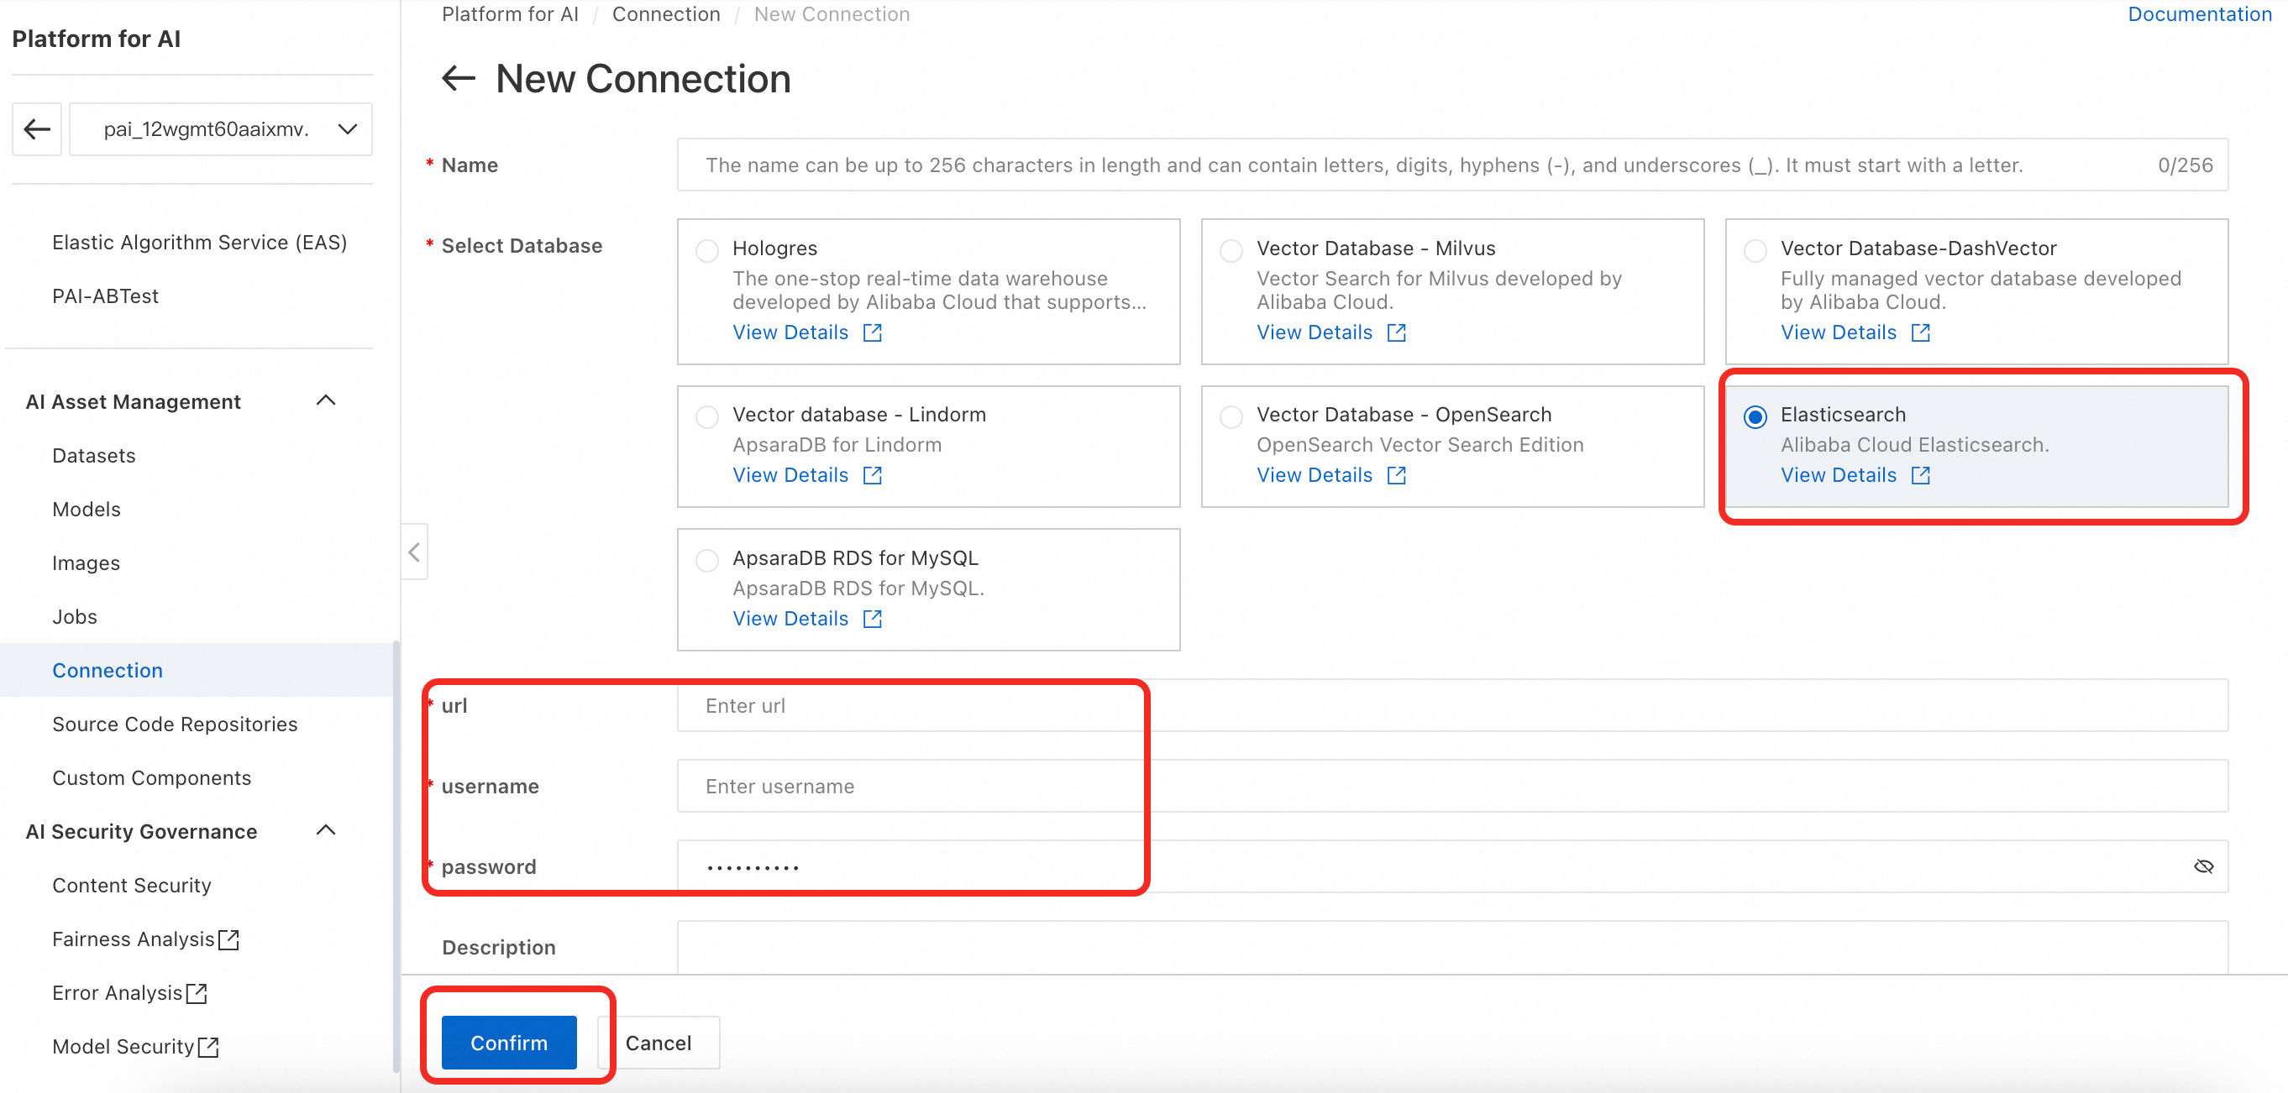The width and height of the screenshot is (2288, 1093).
Task: Collapse the AI Asset Management section
Action: [326, 400]
